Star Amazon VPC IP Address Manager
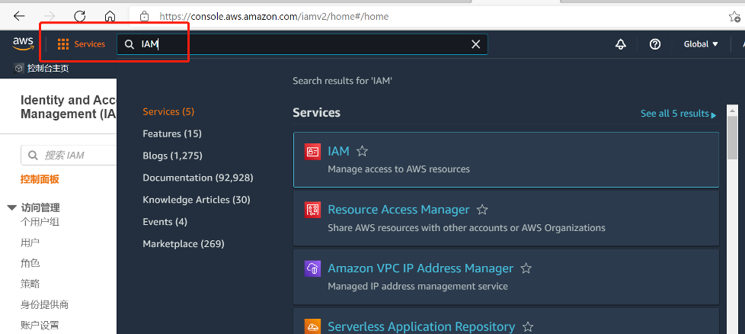Screen dimensions: 745x334 point(526,268)
